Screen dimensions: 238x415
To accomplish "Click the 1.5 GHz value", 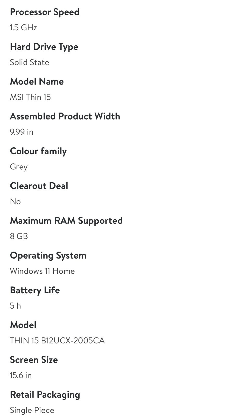I will pos(23,27).
